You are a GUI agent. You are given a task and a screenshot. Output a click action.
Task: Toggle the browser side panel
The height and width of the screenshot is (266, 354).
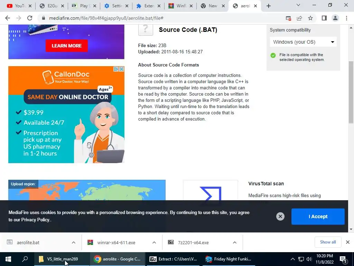pyautogui.click(x=324, y=18)
